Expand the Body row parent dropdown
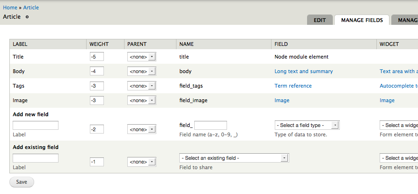The height and width of the screenshot is (194, 418). coord(141,72)
